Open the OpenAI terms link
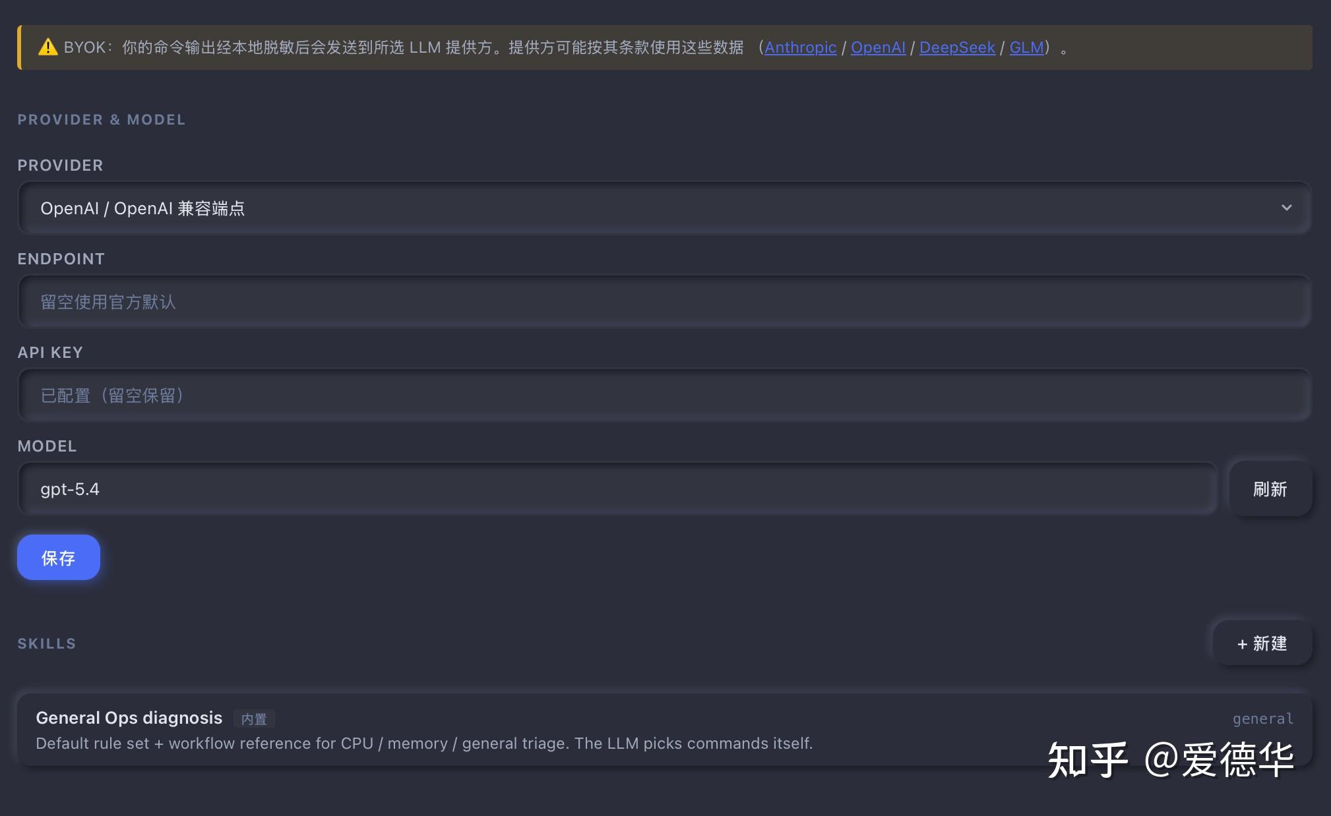This screenshot has height=816, width=1331. pos(878,47)
